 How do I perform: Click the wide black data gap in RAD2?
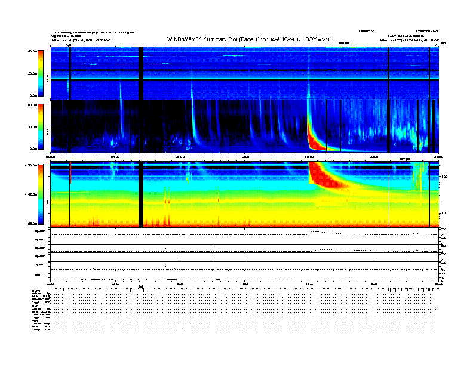[141, 73]
